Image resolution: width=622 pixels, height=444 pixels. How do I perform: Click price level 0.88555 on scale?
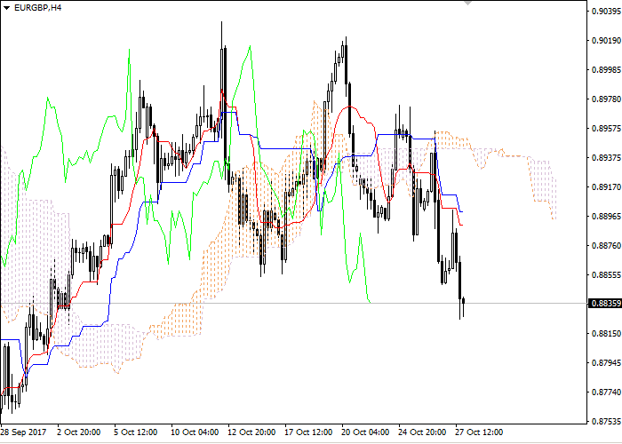point(606,274)
